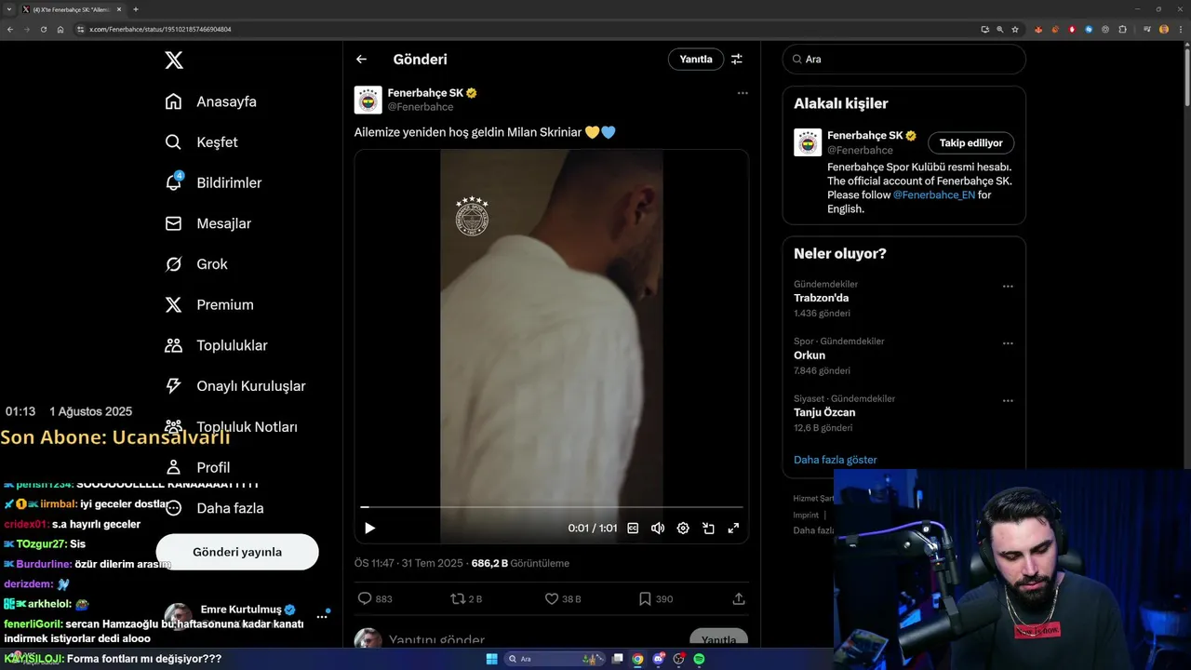Open Premium from the sidebar
This screenshot has height=670, width=1191.
(208, 304)
